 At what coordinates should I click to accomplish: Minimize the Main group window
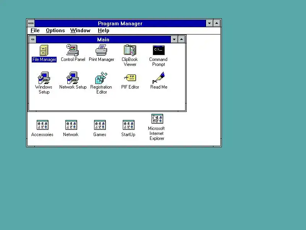174,39
